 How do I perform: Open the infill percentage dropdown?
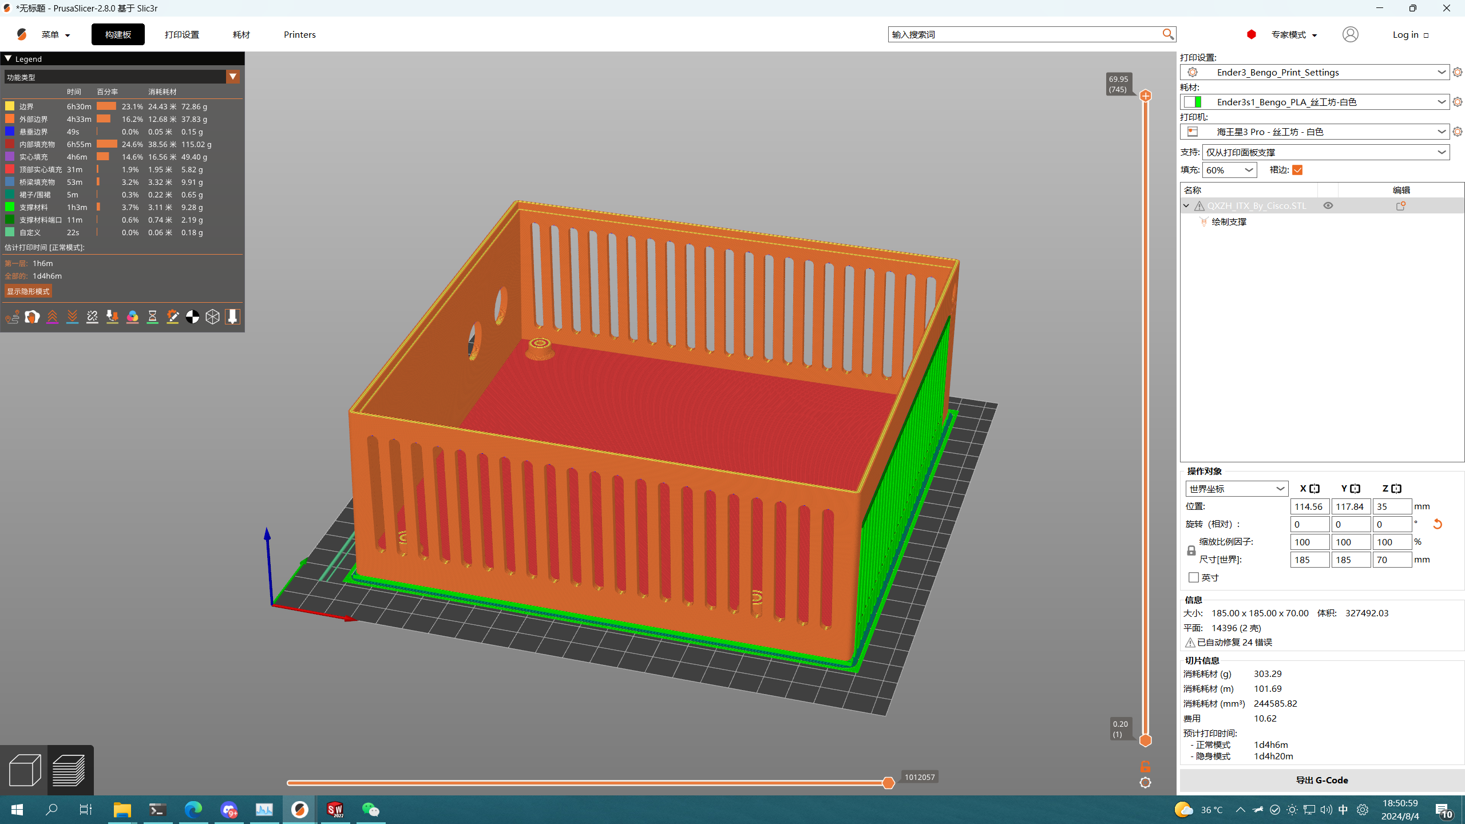[x=1249, y=170]
